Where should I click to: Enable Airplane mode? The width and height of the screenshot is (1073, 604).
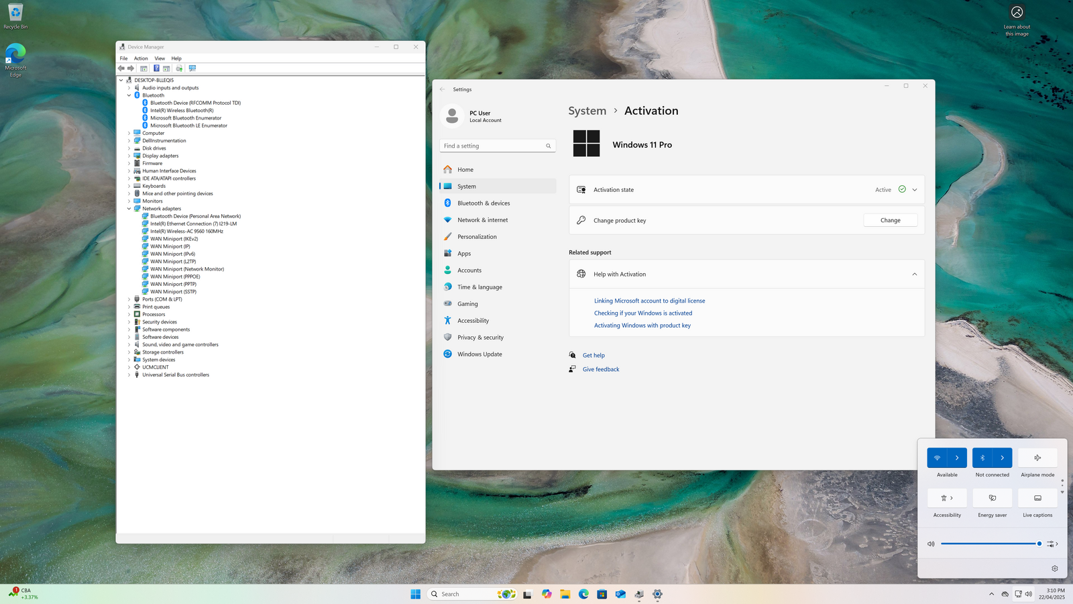1037,458
